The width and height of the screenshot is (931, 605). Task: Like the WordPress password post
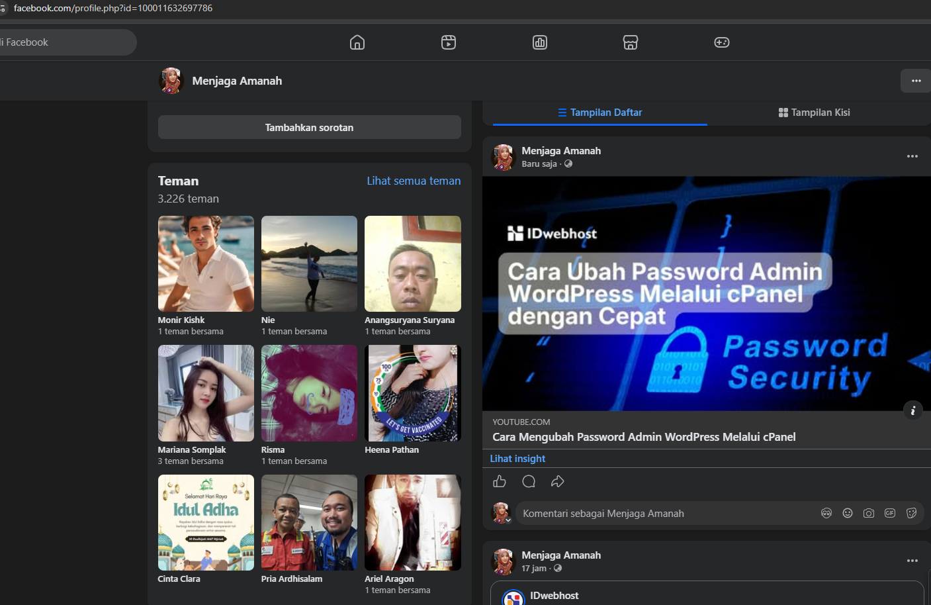(500, 481)
